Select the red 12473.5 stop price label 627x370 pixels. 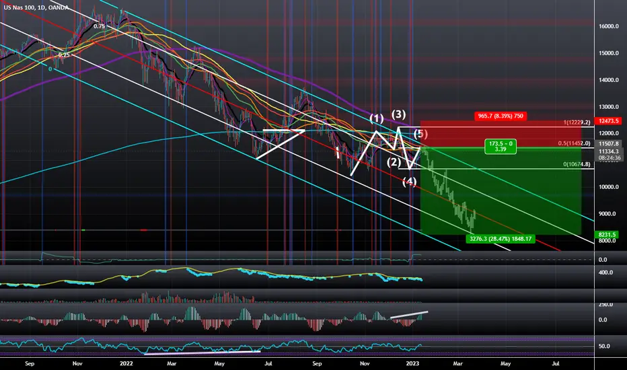click(608, 121)
